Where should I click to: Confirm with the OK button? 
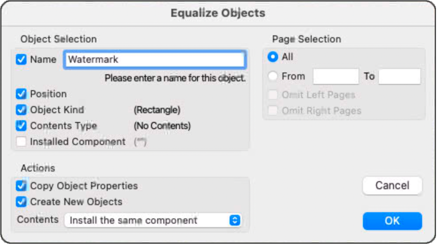click(392, 221)
